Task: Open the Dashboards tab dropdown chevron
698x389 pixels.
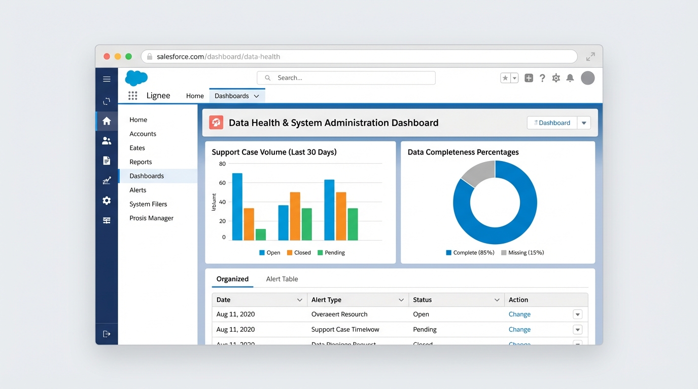Action: 256,95
